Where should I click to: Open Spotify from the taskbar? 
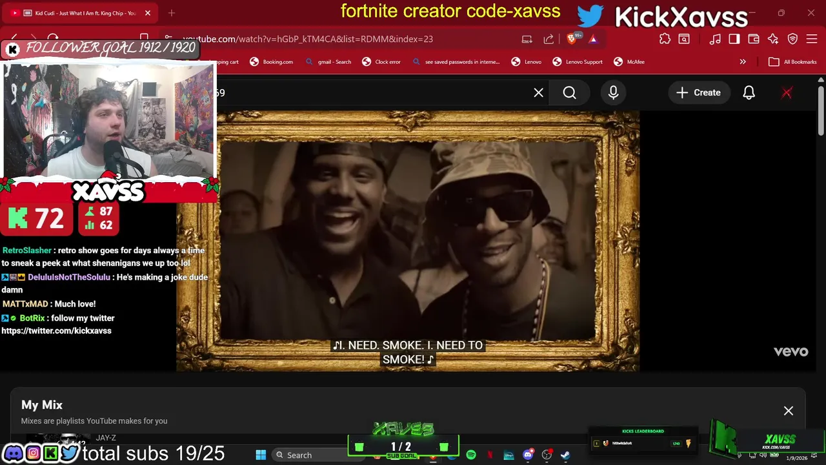(x=471, y=455)
